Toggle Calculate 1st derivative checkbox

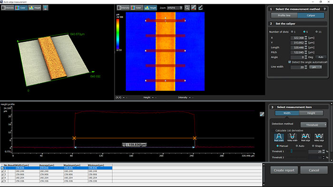click(x=273, y=131)
